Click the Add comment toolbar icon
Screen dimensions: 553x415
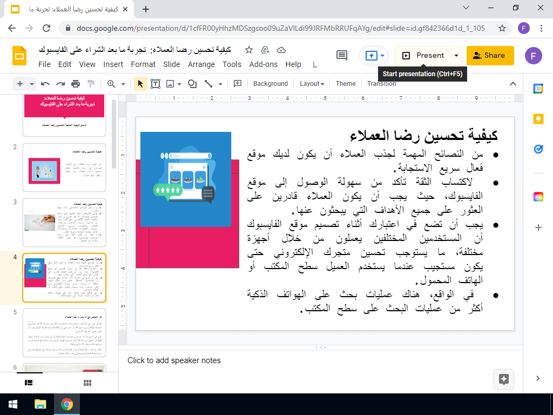click(238, 84)
